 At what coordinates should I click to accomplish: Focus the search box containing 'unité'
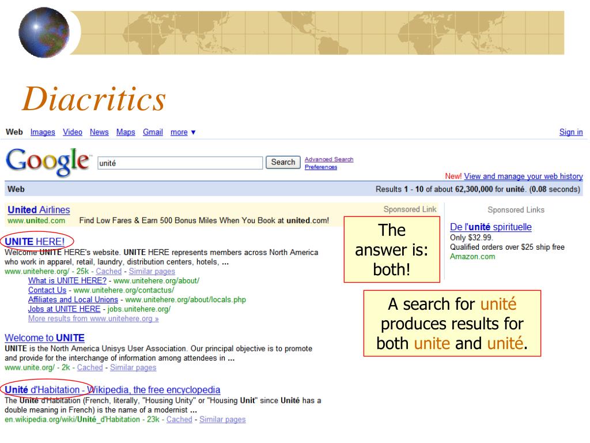coord(180,163)
